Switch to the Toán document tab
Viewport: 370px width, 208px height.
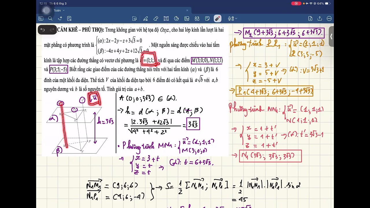pyautogui.click(x=57, y=10)
